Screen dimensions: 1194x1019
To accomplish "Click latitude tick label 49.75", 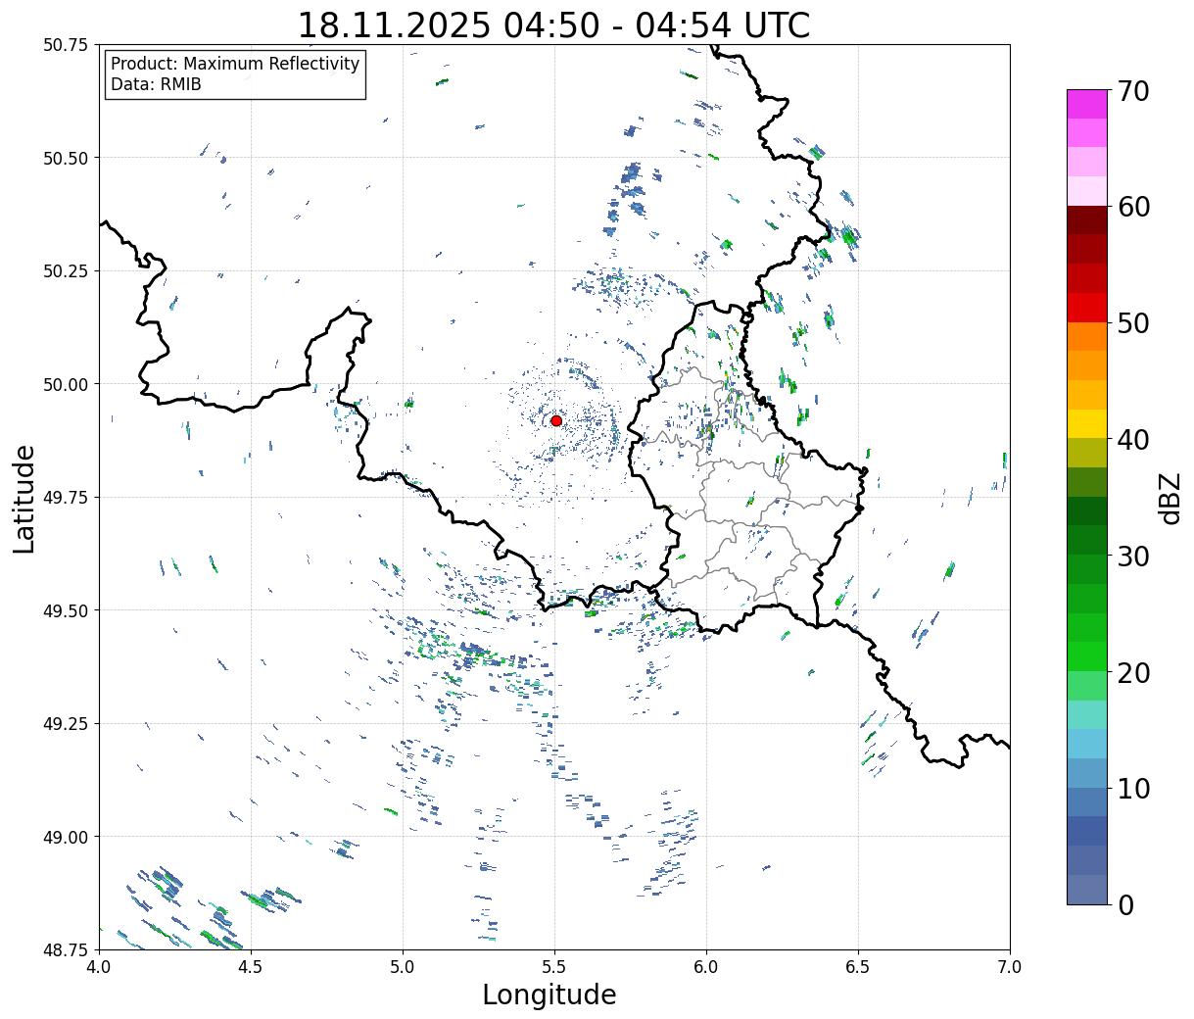I will [66, 498].
